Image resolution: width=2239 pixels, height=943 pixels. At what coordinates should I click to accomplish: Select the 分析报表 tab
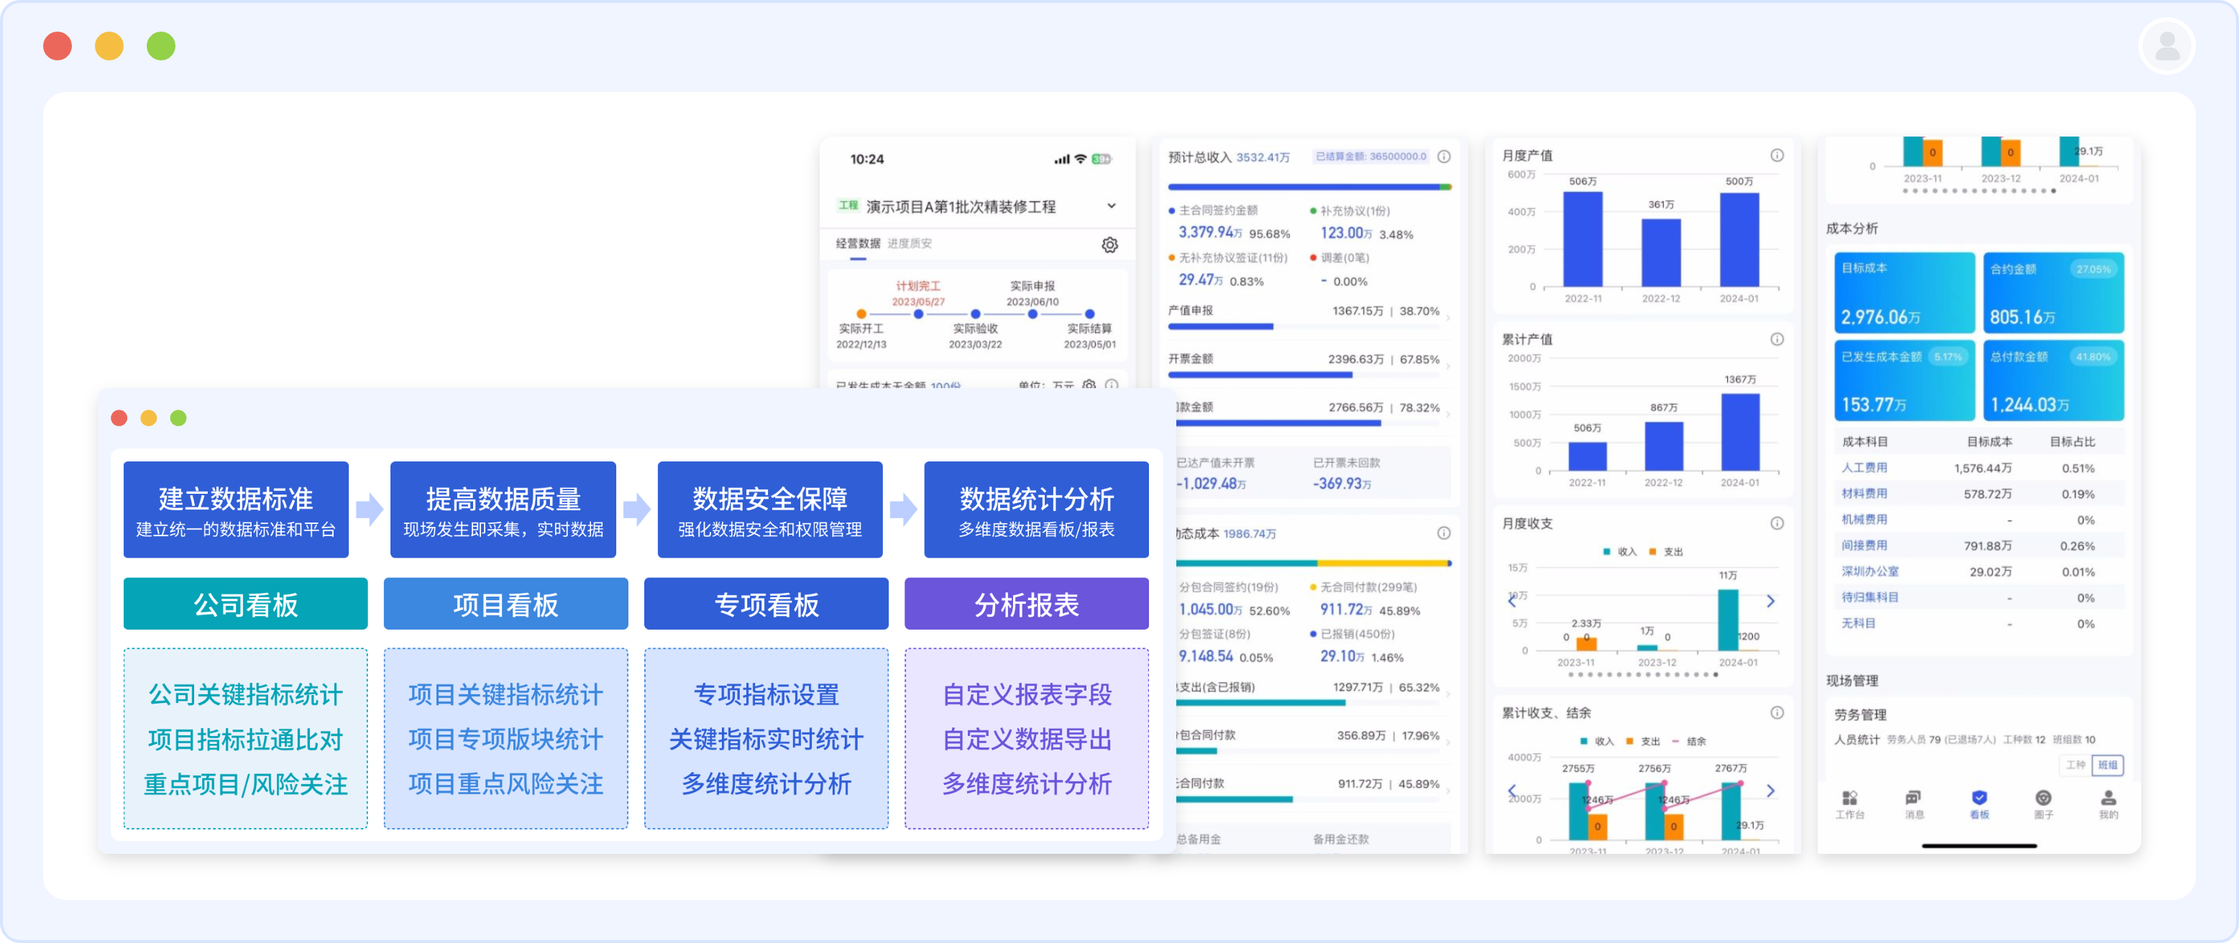click(x=1027, y=604)
